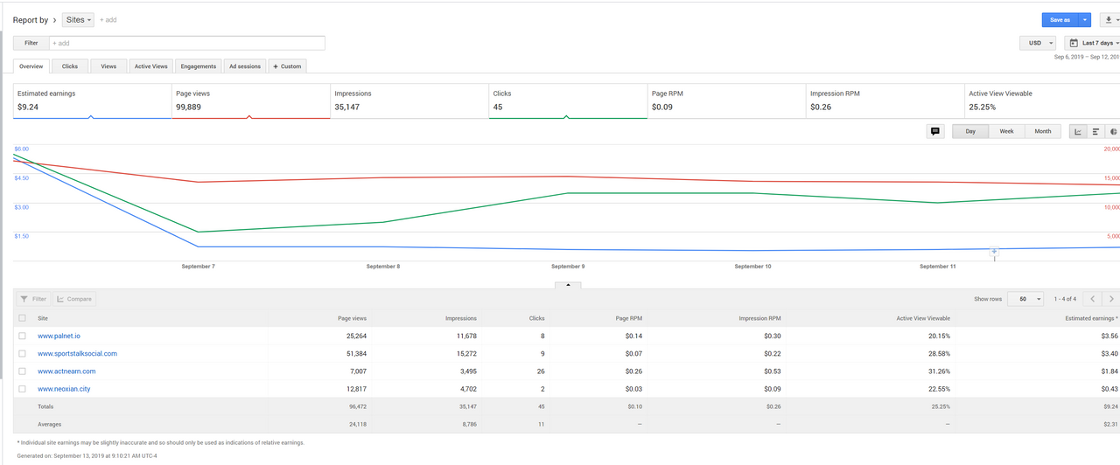Click the 51,384 page views cell
The height and width of the screenshot is (465, 1120).
point(356,354)
